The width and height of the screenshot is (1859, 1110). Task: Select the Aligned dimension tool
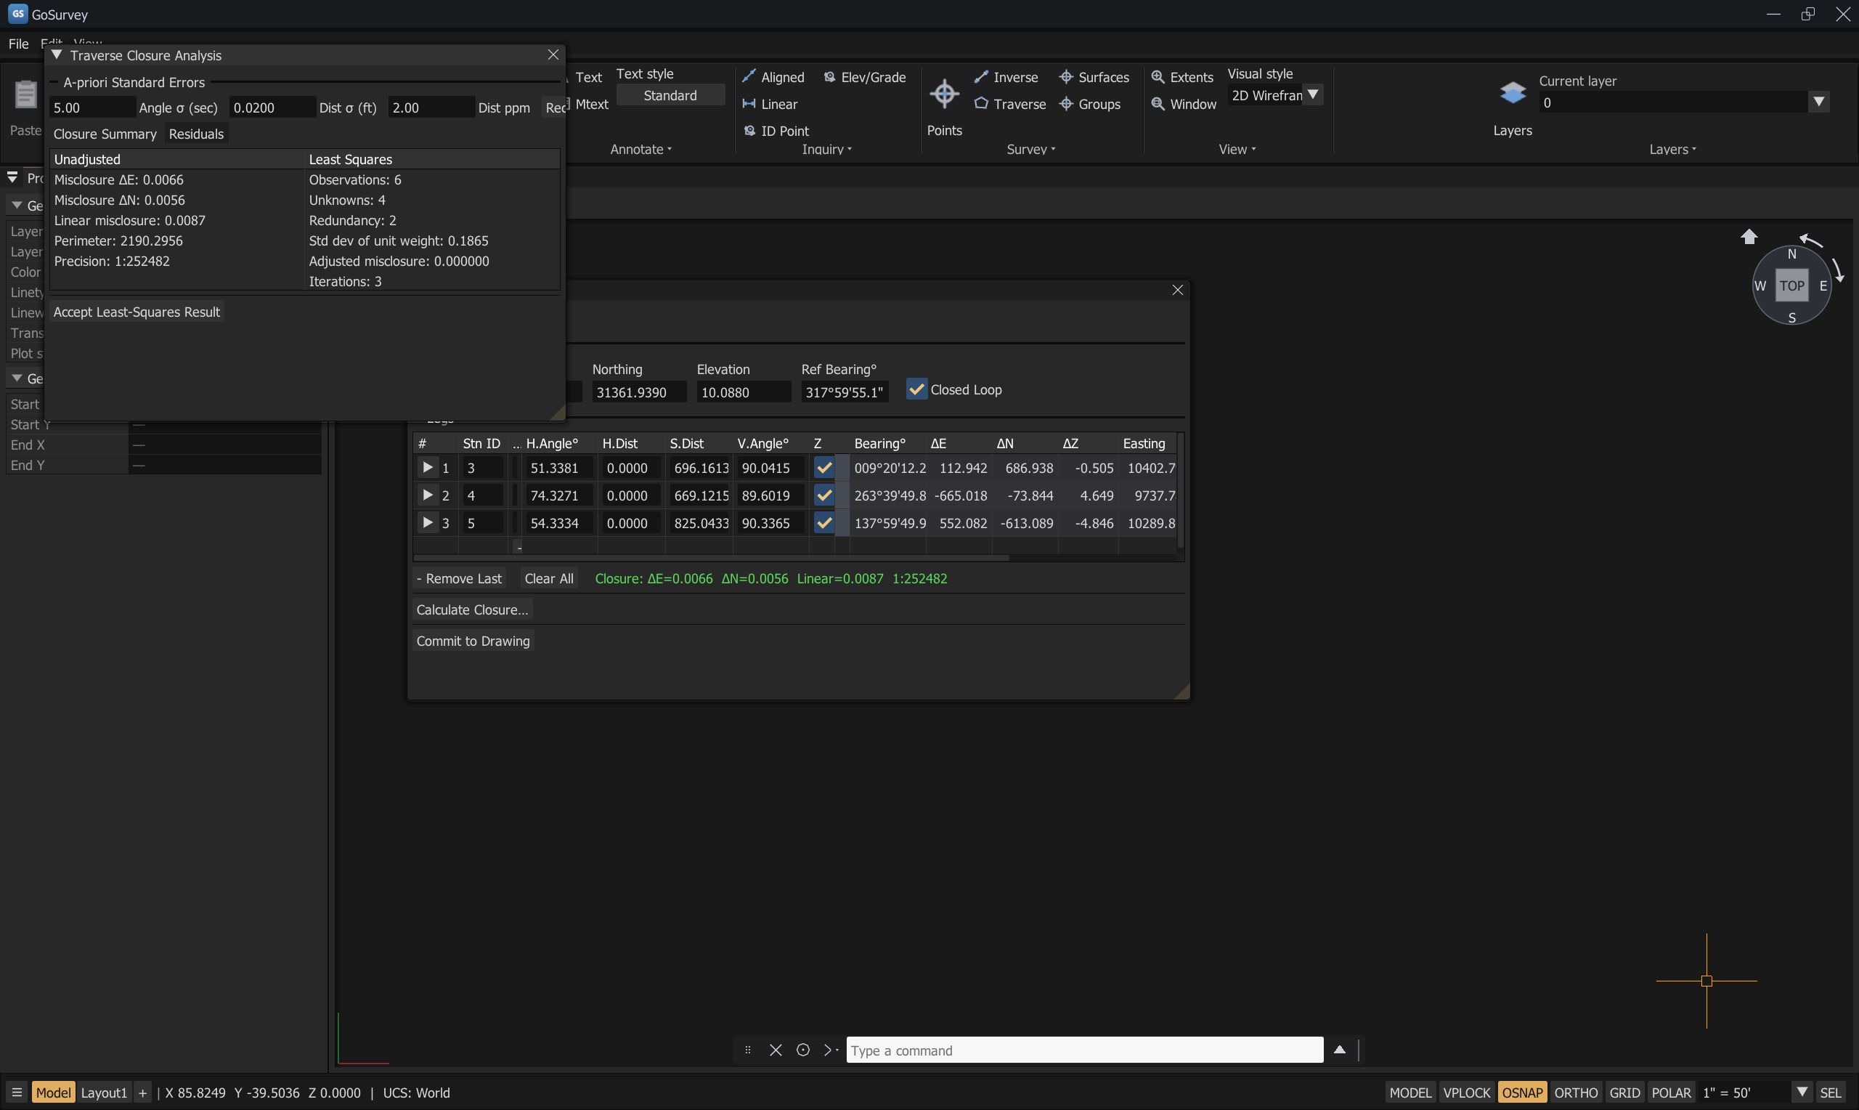(773, 77)
